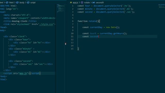Click the 'Analog Clock' title text
Screen dimensions: 165x93
tap(19, 21)
